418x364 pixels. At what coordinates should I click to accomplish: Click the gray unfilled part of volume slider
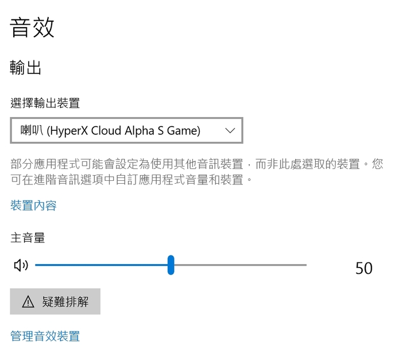point(241,265)
